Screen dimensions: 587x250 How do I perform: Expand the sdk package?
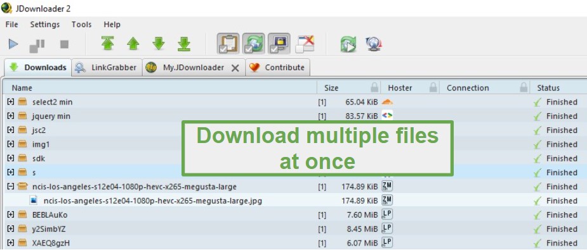pyautogui.click(x=11, y=158)
